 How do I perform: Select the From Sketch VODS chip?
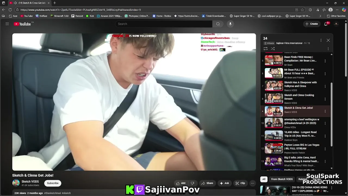coord(282,179)
